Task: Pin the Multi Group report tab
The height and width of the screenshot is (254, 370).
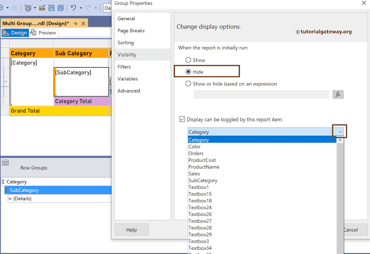Action: [75, 22]
